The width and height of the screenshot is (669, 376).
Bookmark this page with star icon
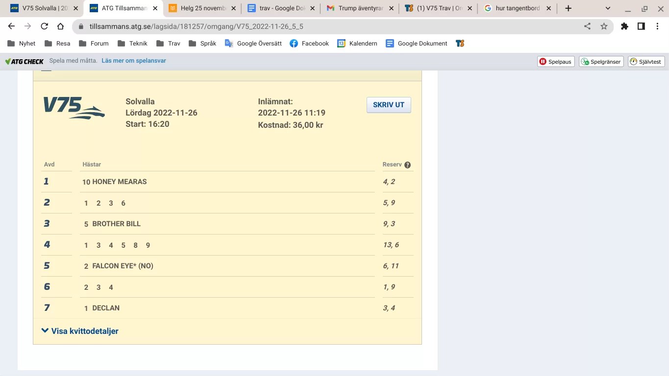click(604, 26)
